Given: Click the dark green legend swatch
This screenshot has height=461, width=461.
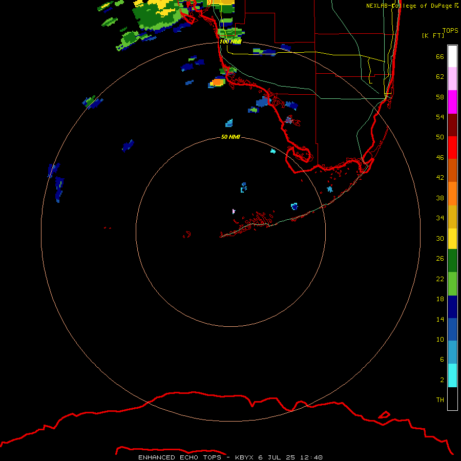Looking at the screenshot, I should [x=452, y=261].
